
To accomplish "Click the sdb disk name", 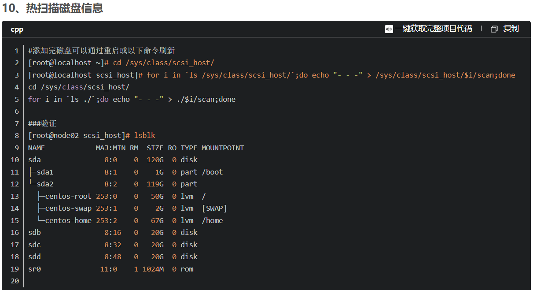I will (34, 232).
